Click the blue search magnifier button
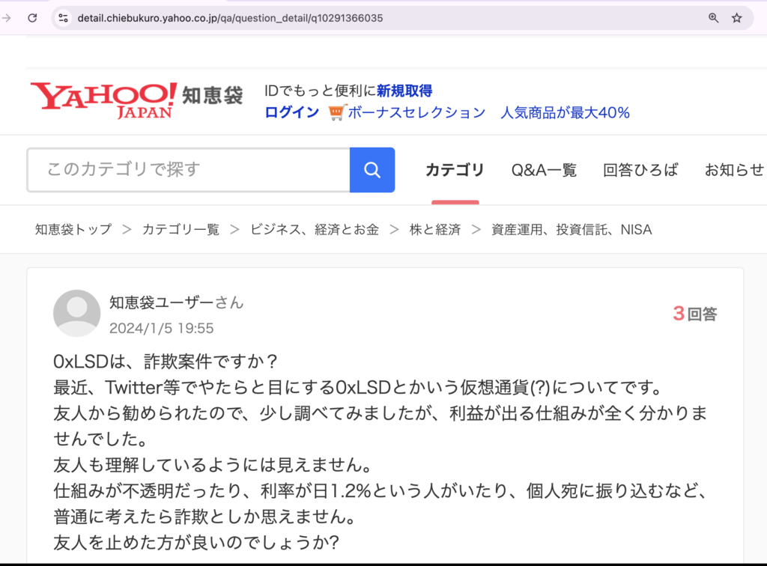This screenshot has height=566, width=767. 372,170
